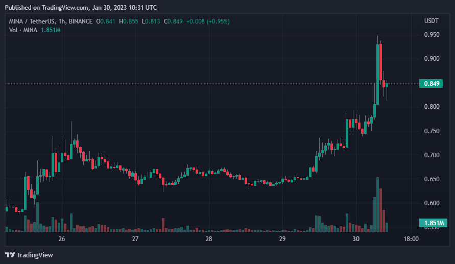Click the 0.700 price axis label
The height and width of the screenshot is (264, 455).
click(x=432, y=155)
